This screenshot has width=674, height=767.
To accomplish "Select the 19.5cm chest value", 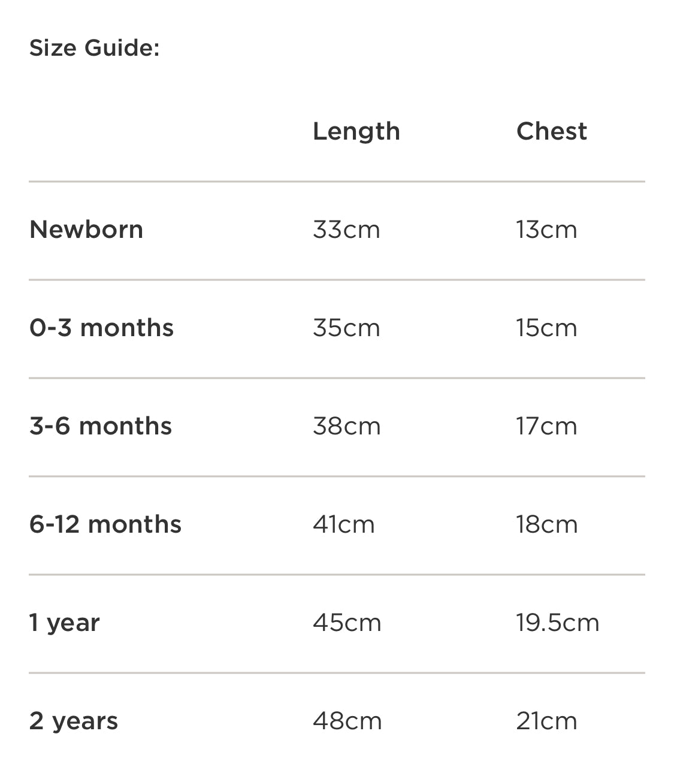I will [557, 623].
